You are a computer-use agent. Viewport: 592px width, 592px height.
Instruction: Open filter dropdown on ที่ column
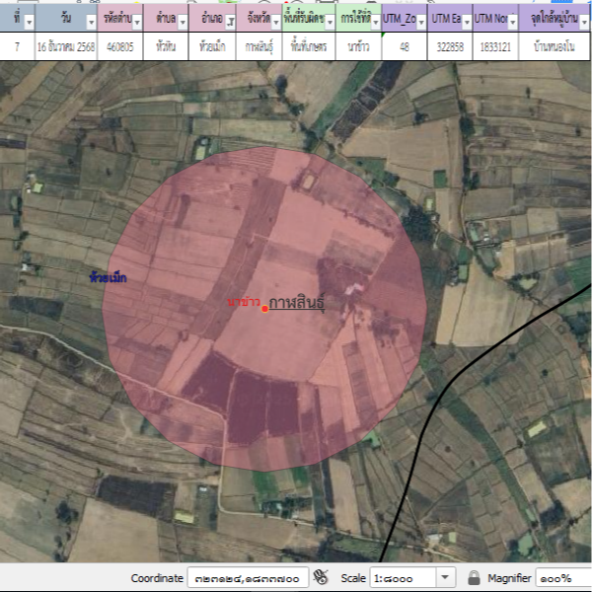[28, 21]
